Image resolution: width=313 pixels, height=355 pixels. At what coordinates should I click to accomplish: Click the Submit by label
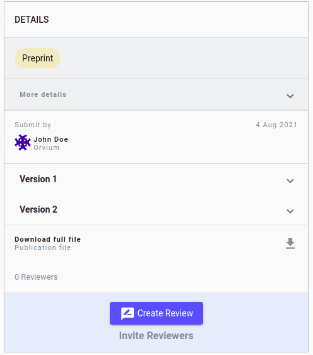pos(33,125)
